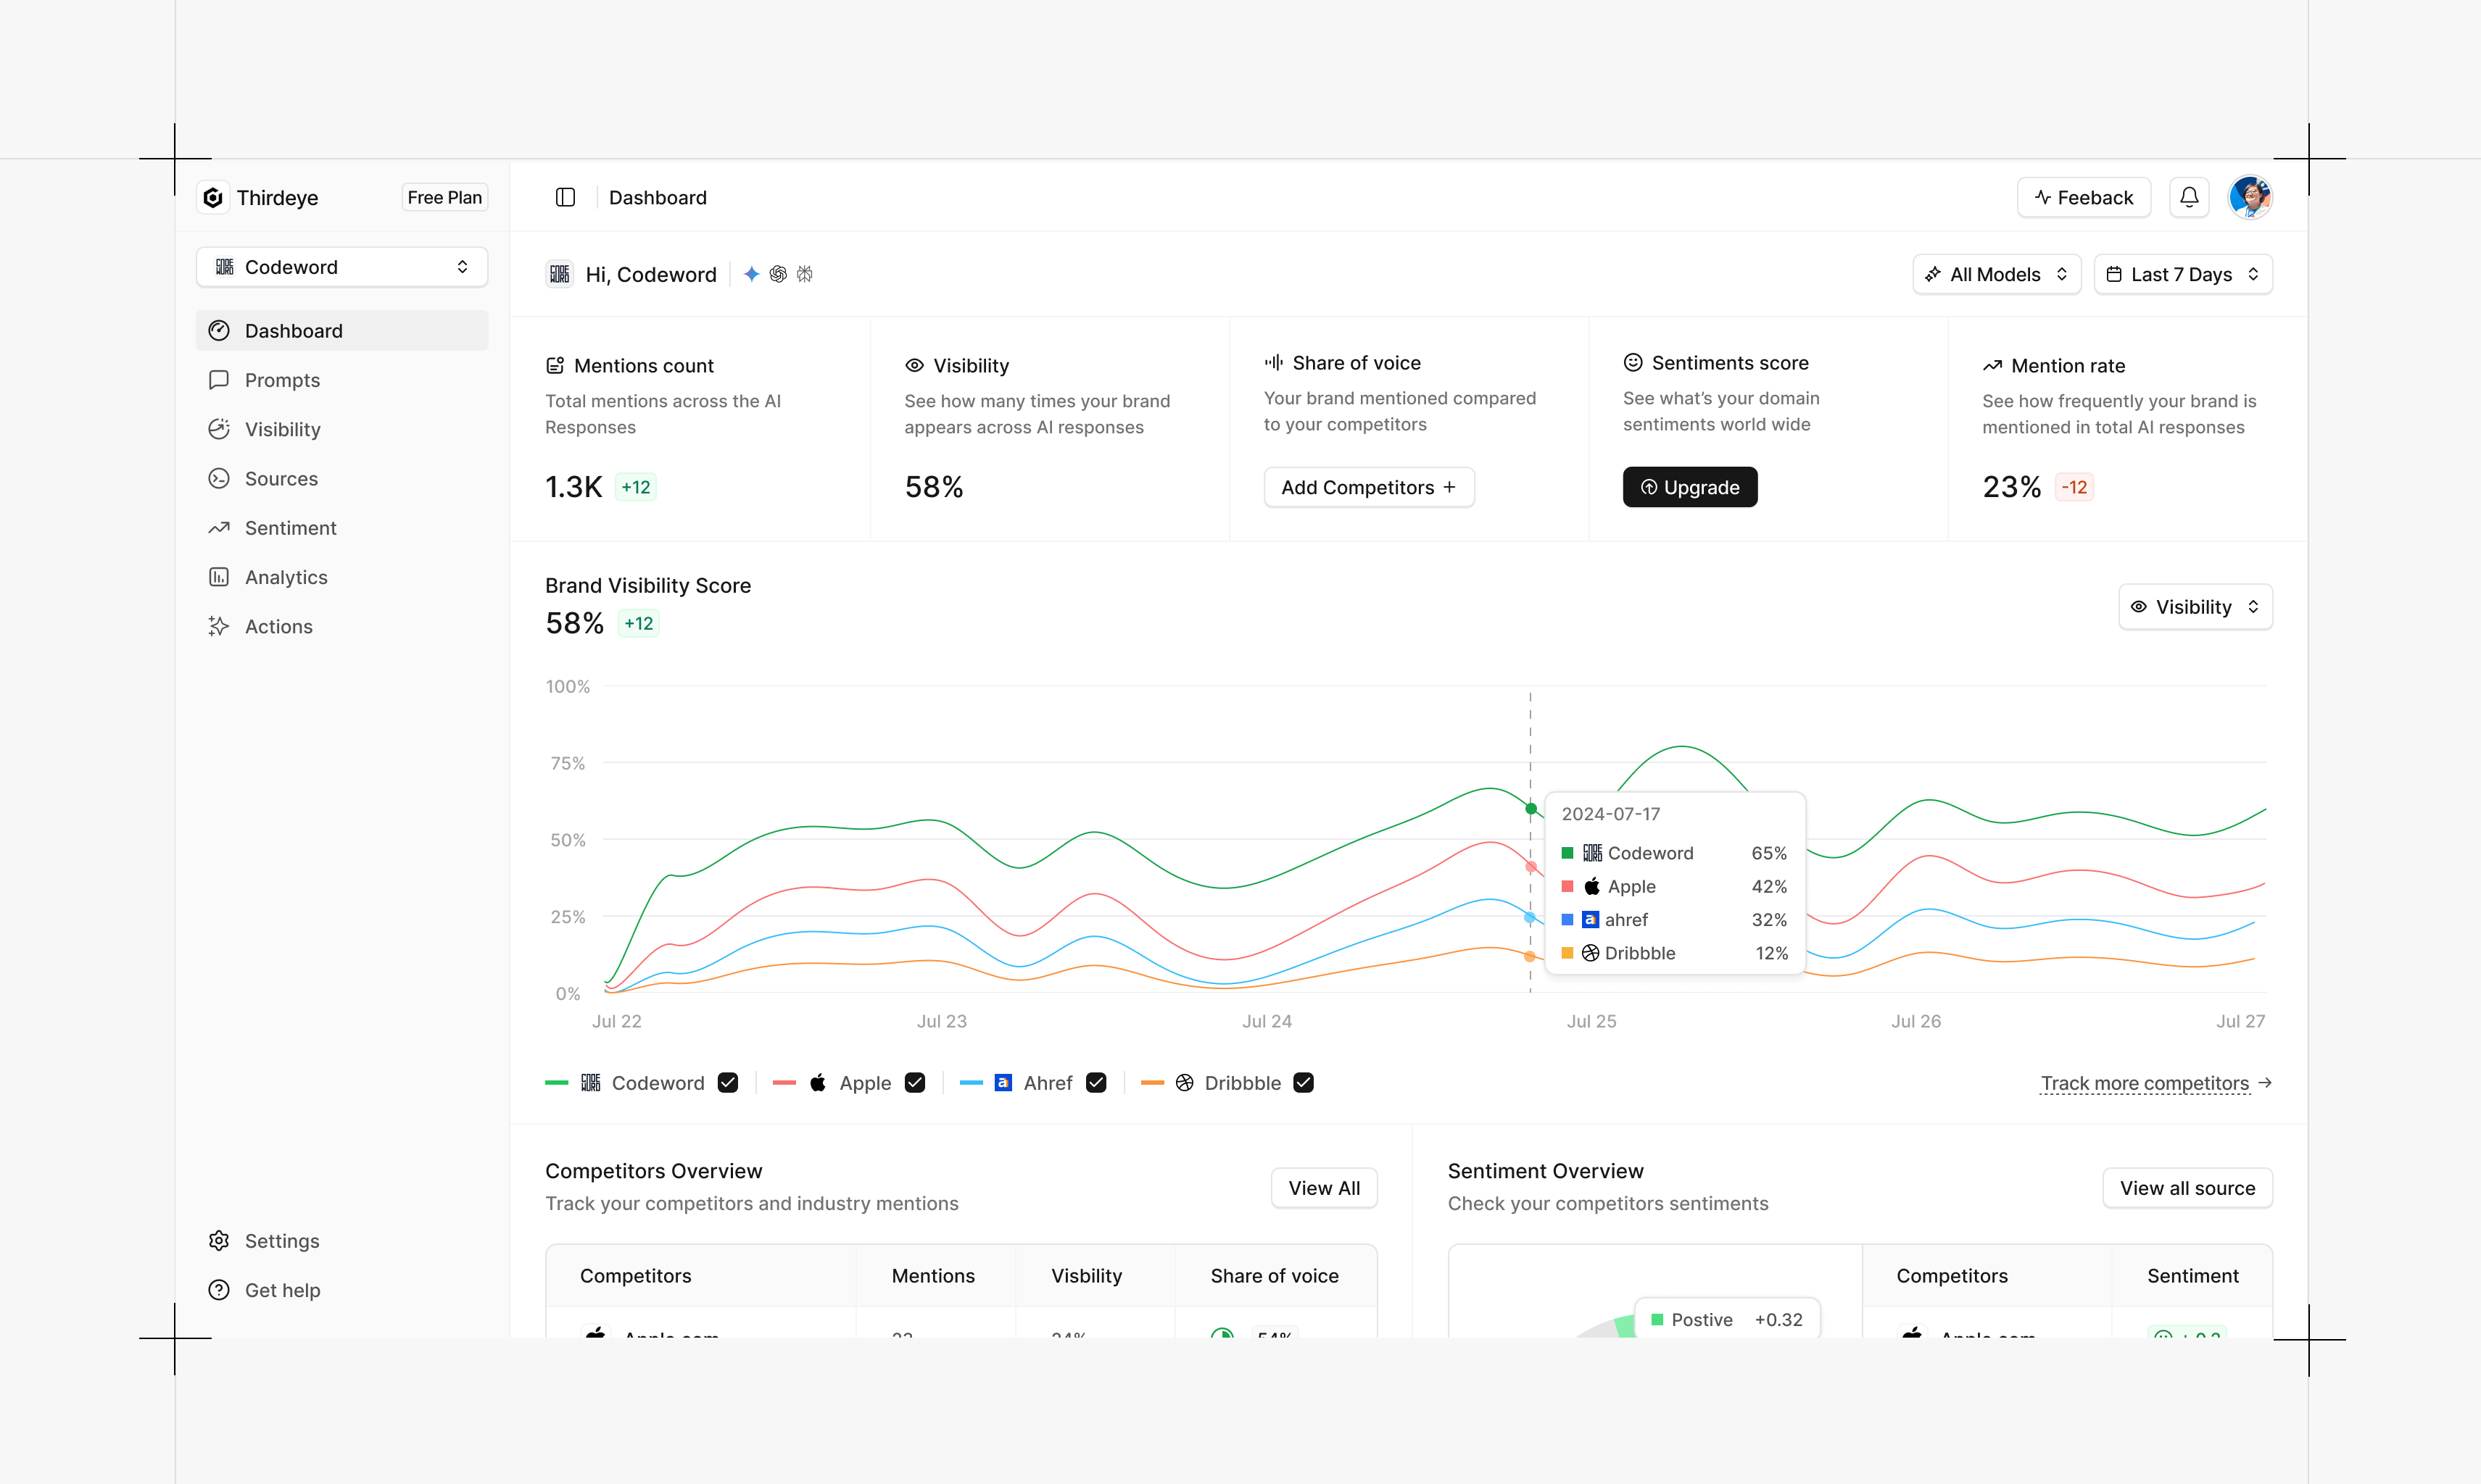
Task: Click the -12 badge beside 23%
Action: pos(2074,487)
